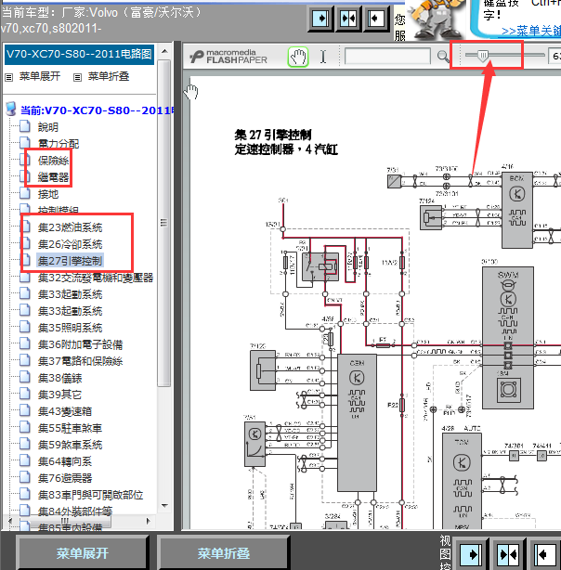Select the 集27引擎控制 tree item

tap(71, 261)
